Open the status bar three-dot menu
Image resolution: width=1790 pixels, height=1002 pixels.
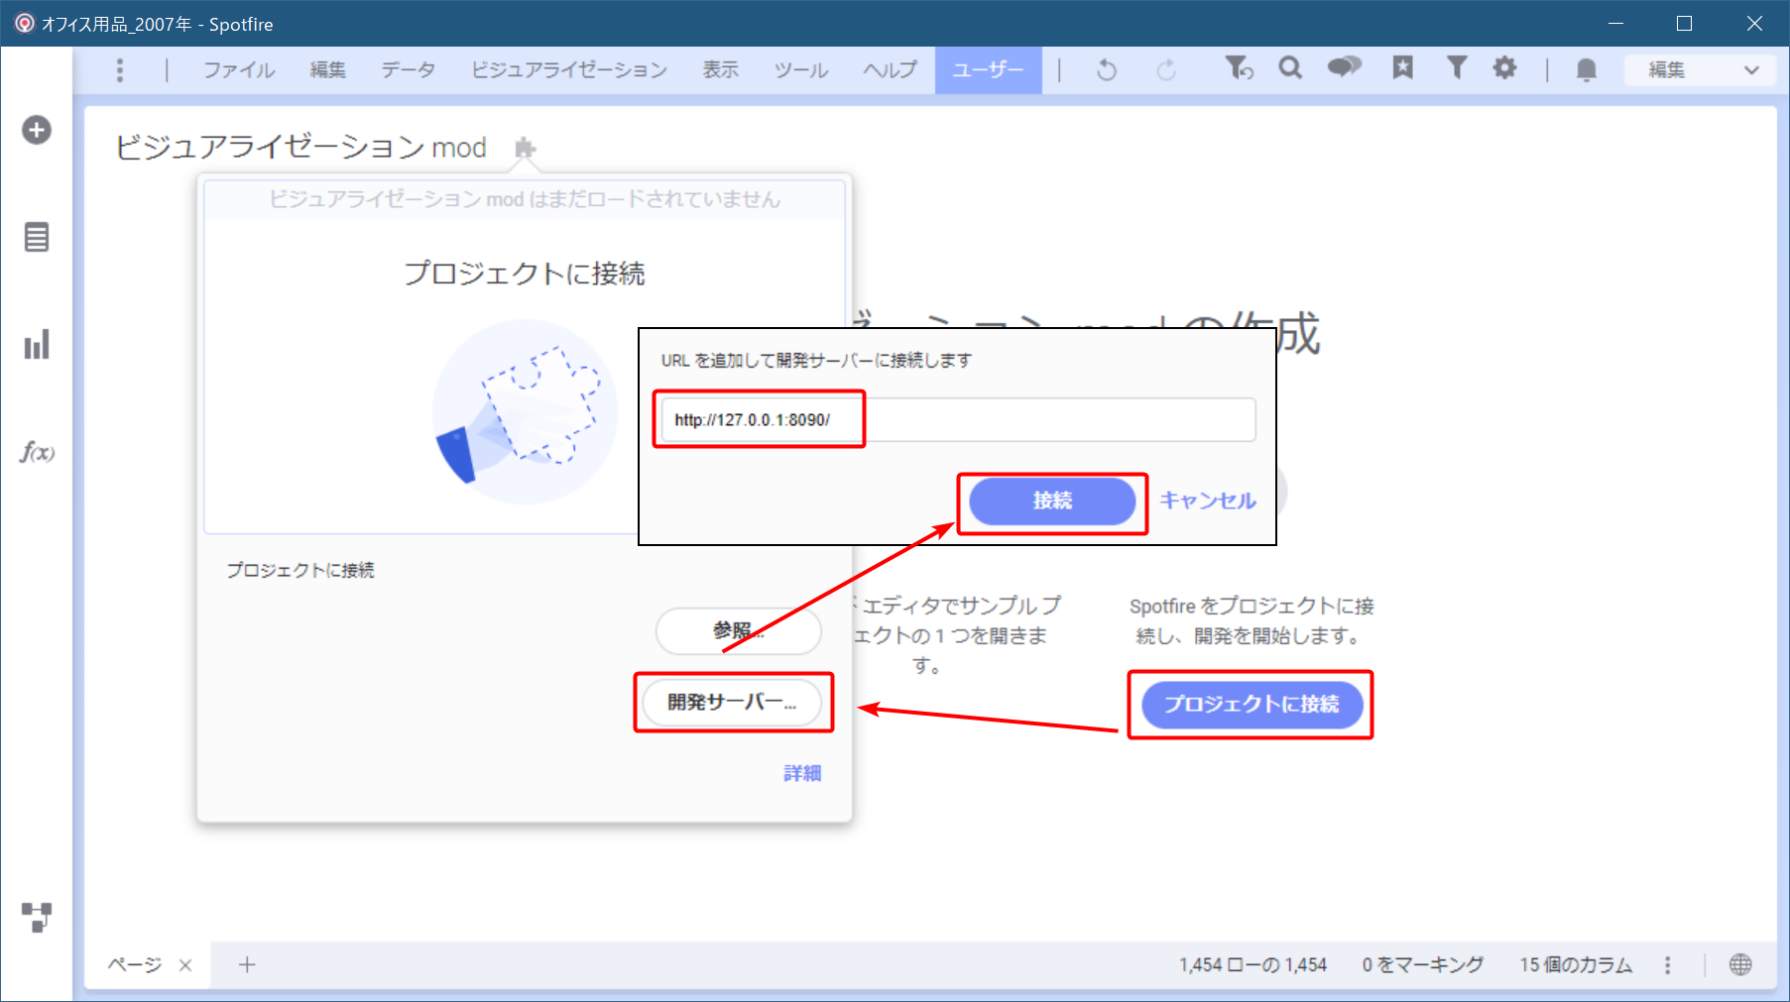pyautogui.click(x=1668, y=965)
